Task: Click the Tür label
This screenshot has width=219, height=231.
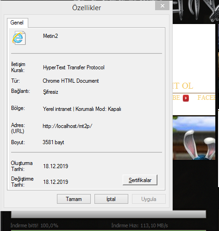Action: [15, 81]
